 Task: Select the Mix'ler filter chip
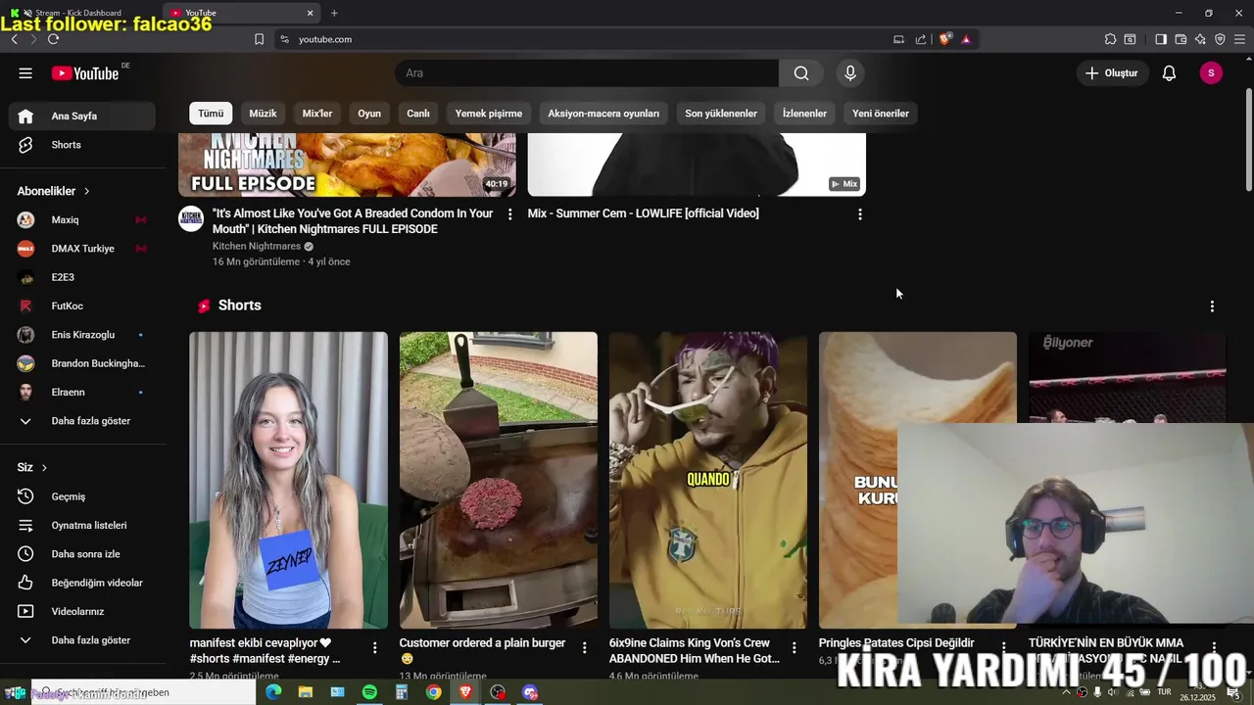click(317, 114)
